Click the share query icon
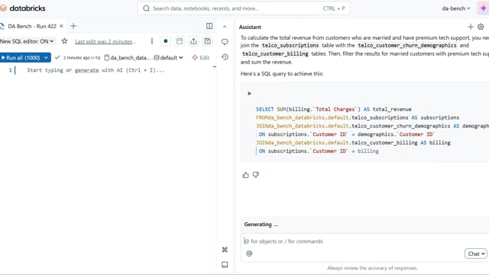This screenshot has height=275, width=489. (193, 41)
